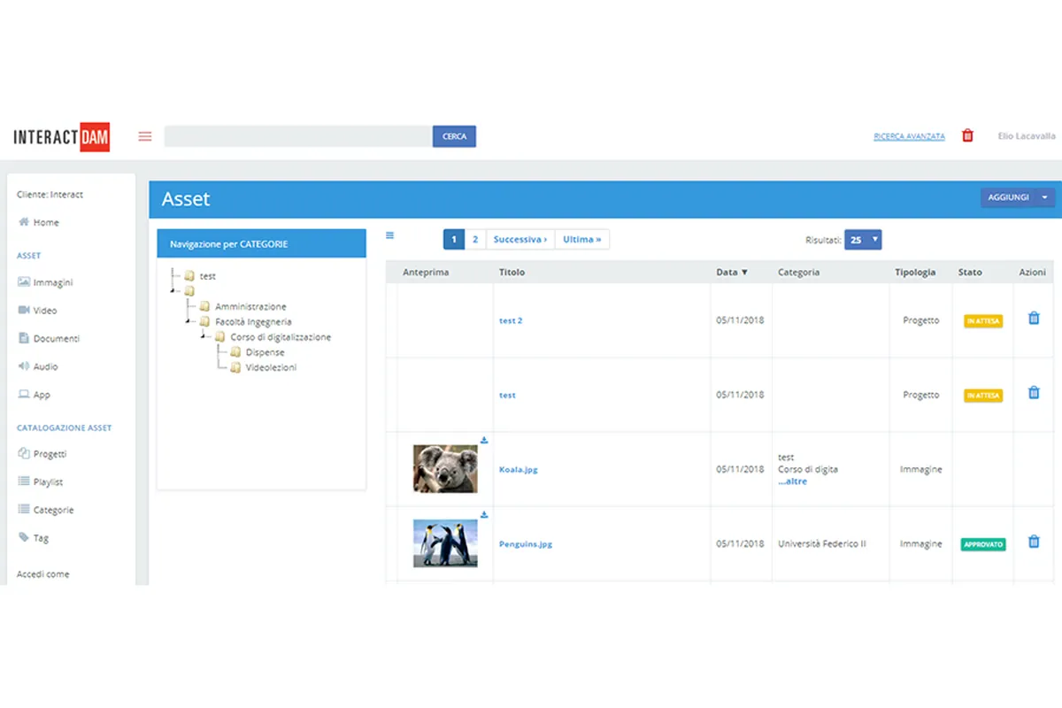Click the AGGIUNGI button
The width and height of the screenshot is (1062, 708).
(1008, 197)
